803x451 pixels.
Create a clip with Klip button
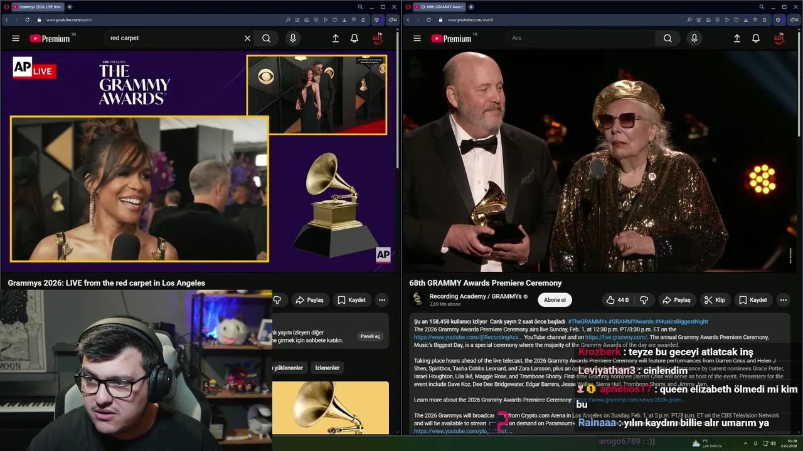[x=714, y=300]
